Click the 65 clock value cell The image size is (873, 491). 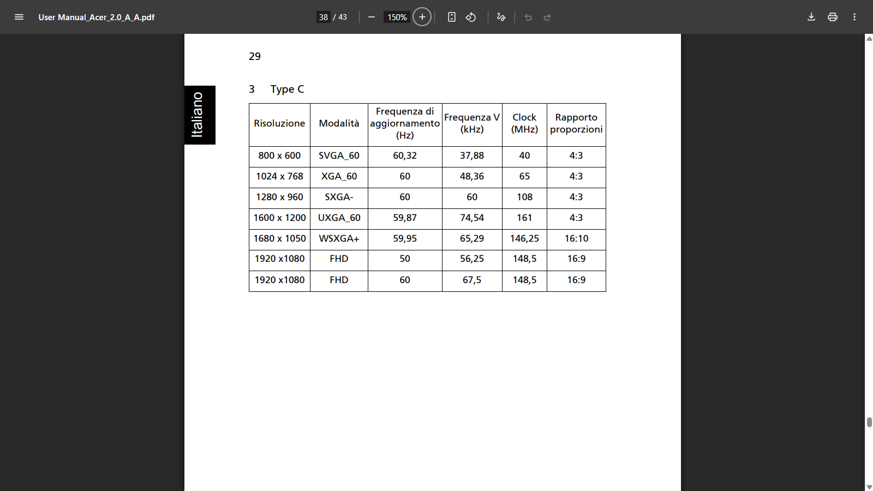(524, 176)
